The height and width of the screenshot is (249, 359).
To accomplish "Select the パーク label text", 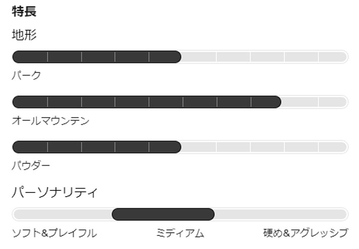I will [x=26, y=76].
